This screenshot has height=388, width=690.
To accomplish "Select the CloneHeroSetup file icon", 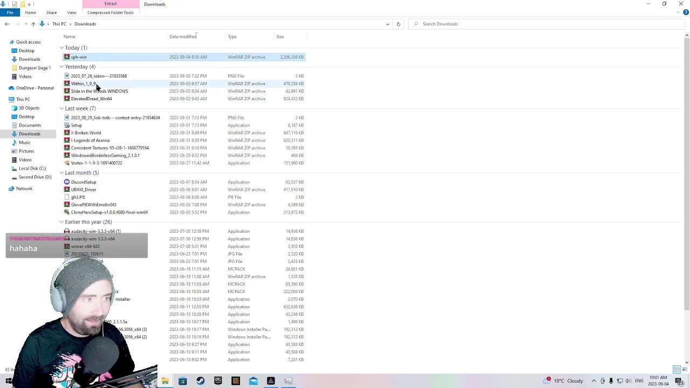I will 67,212.
